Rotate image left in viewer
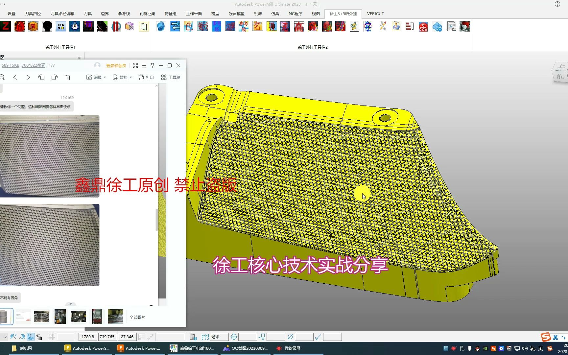 click(x=41, y=77)
